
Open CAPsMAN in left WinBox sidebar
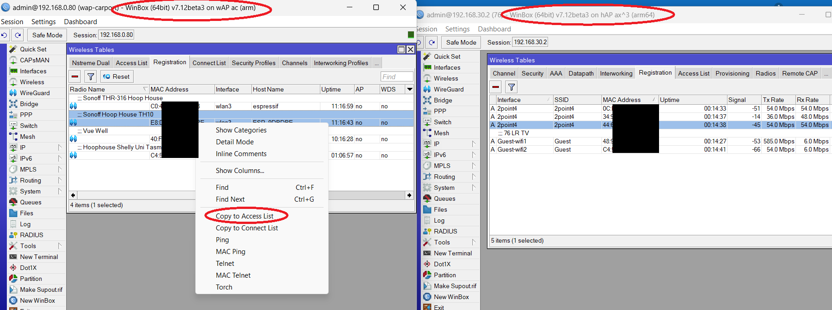click(x=34, y=60)
